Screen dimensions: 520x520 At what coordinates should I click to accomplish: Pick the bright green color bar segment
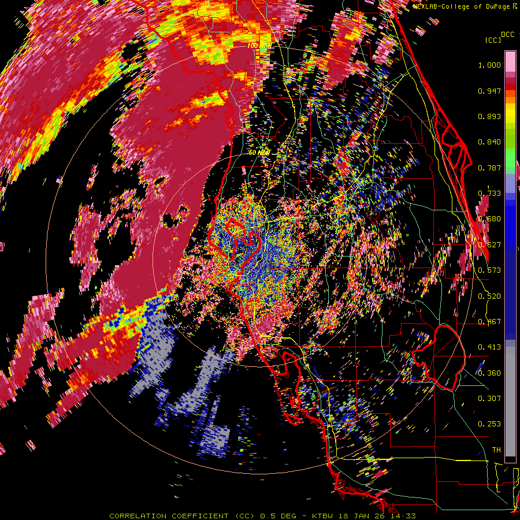510,158
